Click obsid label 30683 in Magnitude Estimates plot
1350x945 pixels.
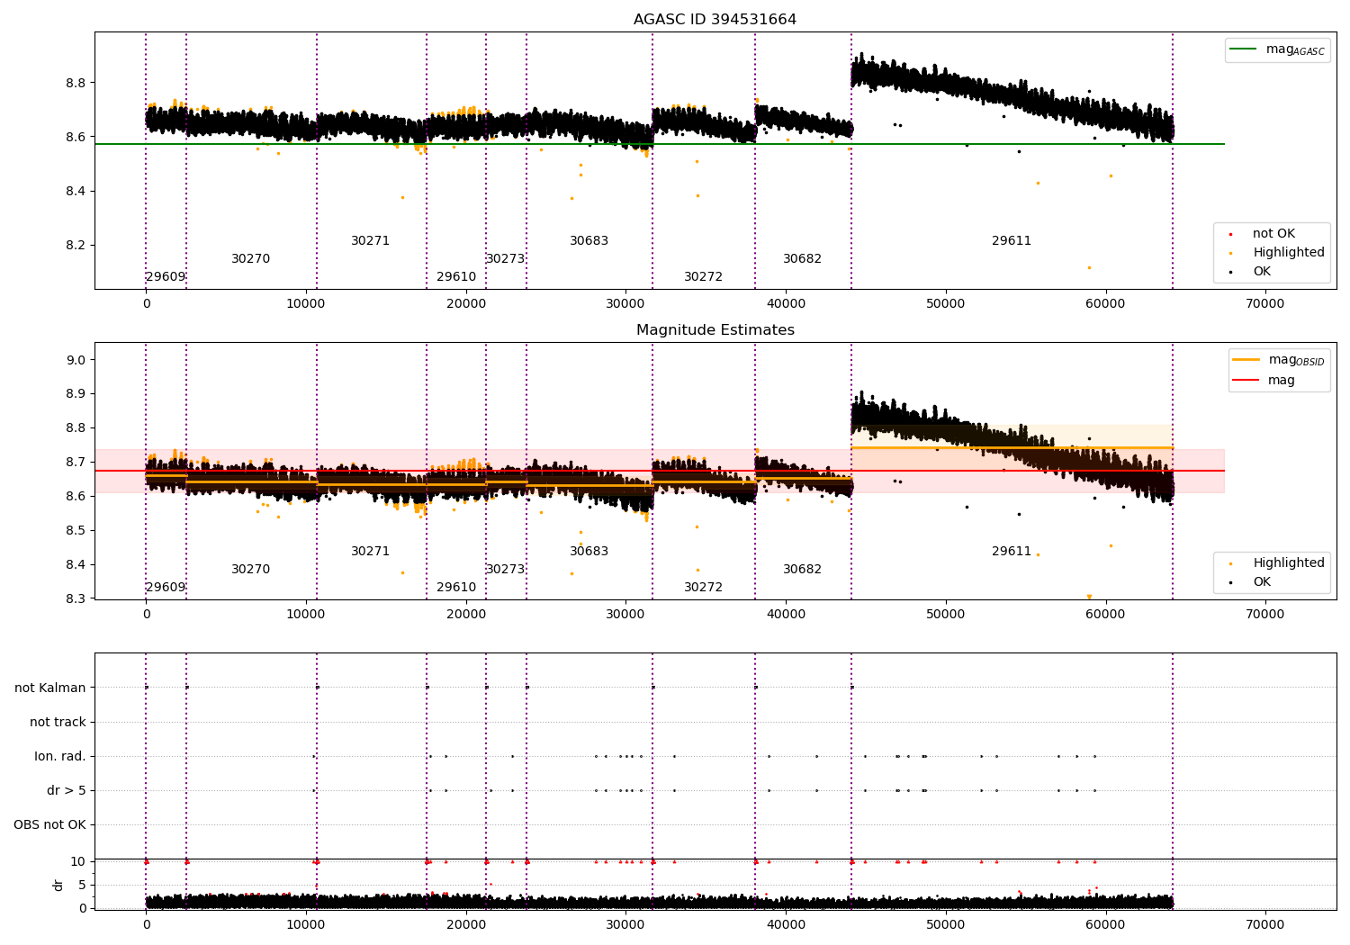coord(589,552)
